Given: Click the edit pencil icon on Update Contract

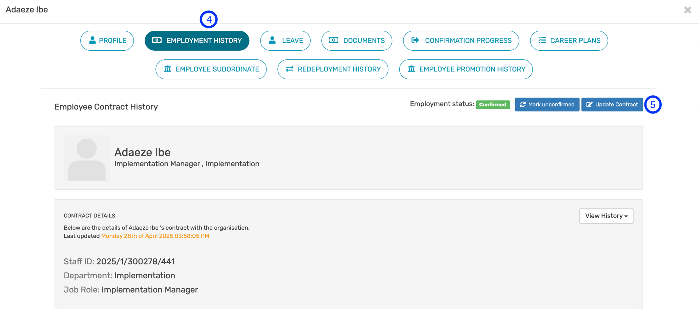Looking at the screenshot, I should coord(589,104).
